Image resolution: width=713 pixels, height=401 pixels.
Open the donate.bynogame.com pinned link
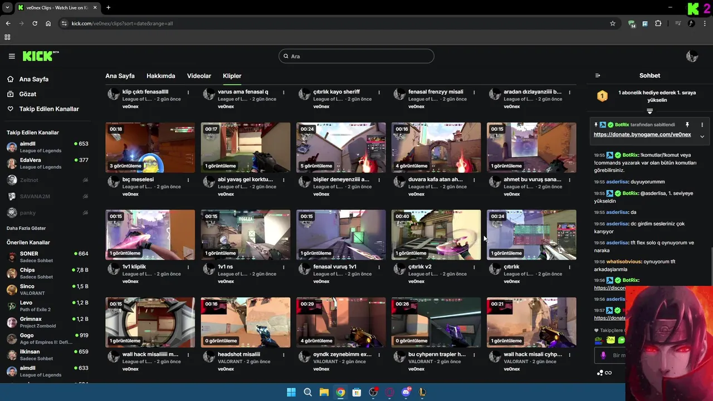tap(642, 134)
